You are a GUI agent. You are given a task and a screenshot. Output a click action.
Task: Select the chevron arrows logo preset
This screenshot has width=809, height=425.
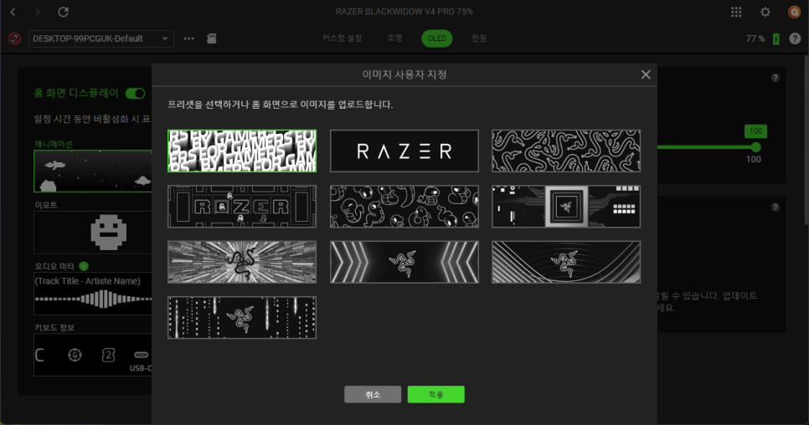pyautogui.click(x=404, y=262)
